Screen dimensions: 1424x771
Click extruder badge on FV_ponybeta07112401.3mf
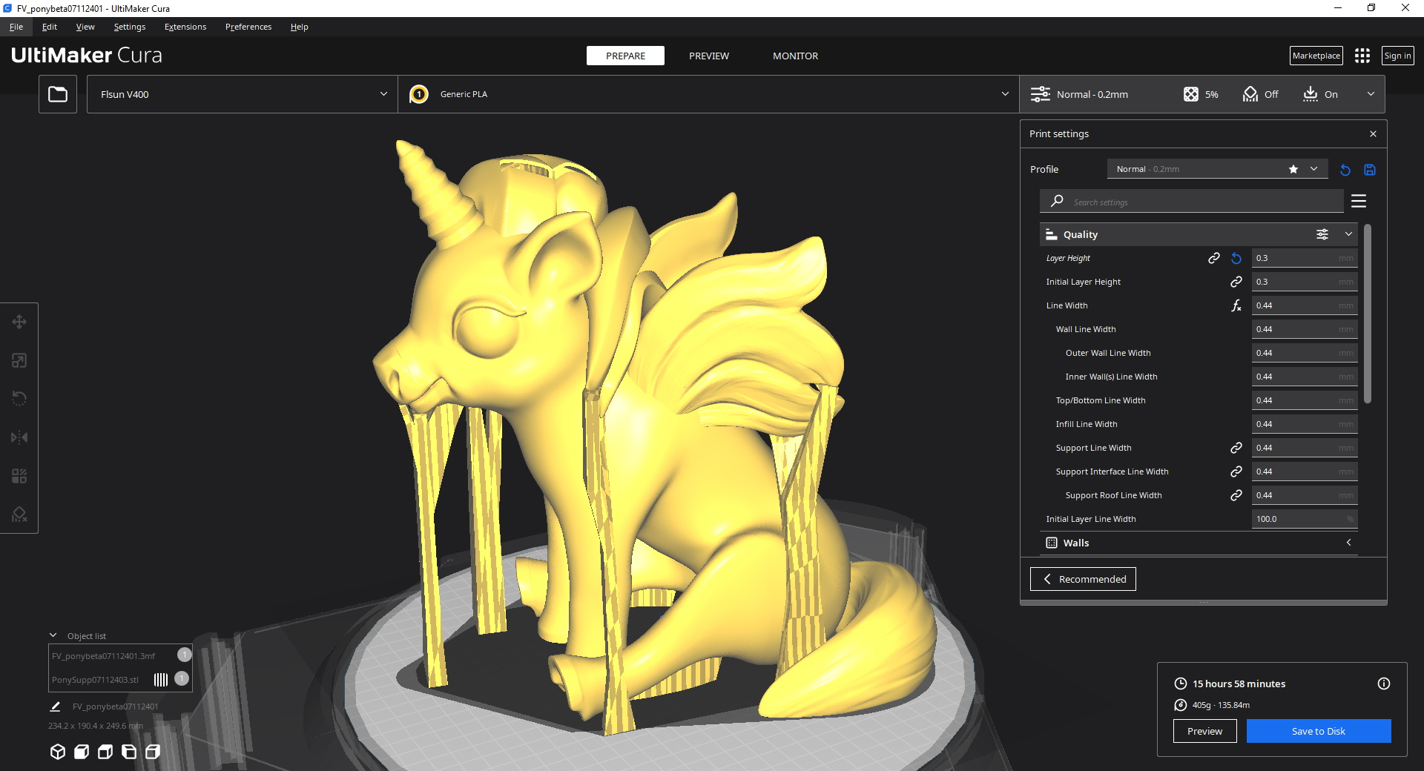tap(185, 655)
